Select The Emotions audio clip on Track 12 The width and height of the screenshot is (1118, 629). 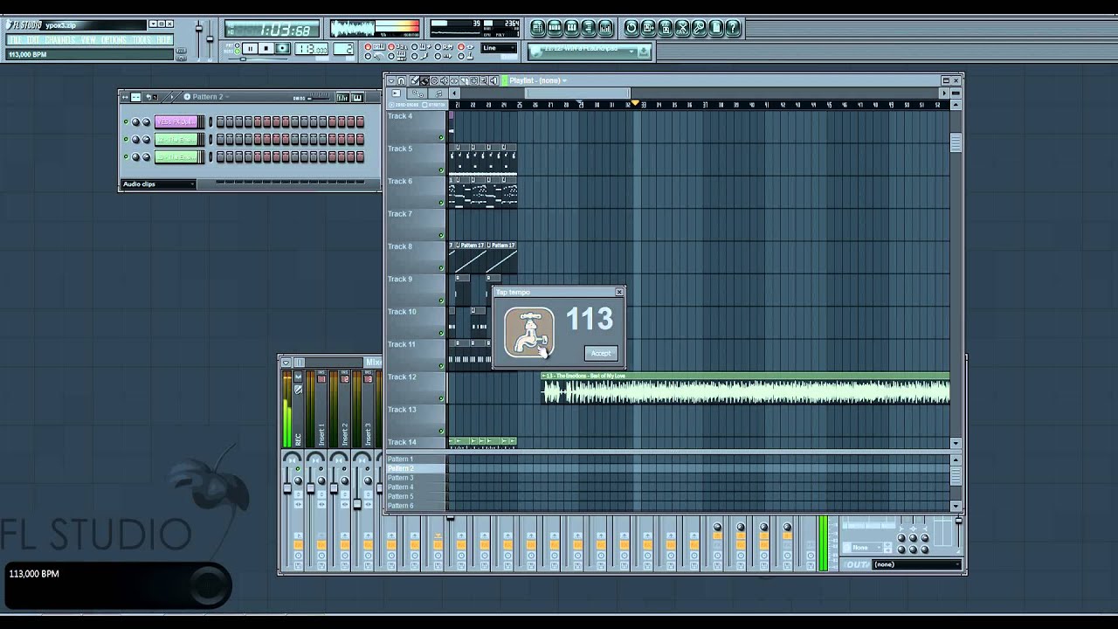[745, 390]
